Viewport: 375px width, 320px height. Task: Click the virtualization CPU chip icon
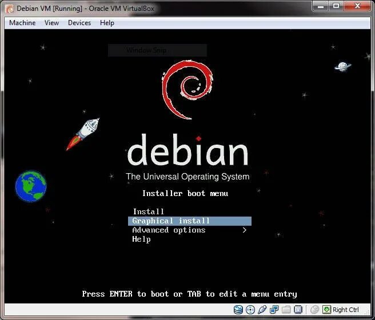click(x=298, y=310)
